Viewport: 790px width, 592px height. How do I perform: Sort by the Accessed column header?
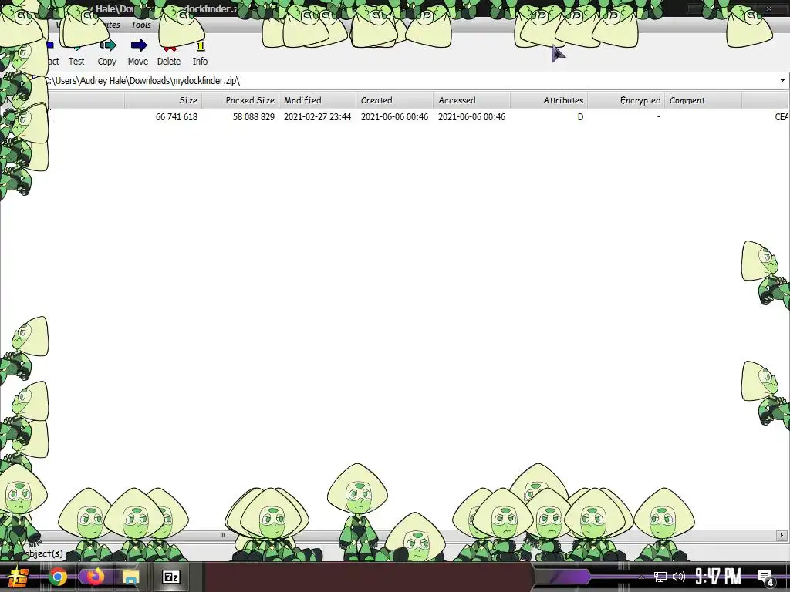(x=471, y=100)
